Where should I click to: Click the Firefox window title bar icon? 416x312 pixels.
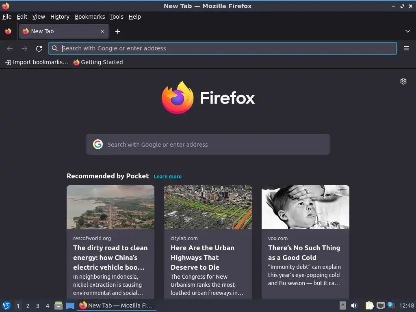6,6
